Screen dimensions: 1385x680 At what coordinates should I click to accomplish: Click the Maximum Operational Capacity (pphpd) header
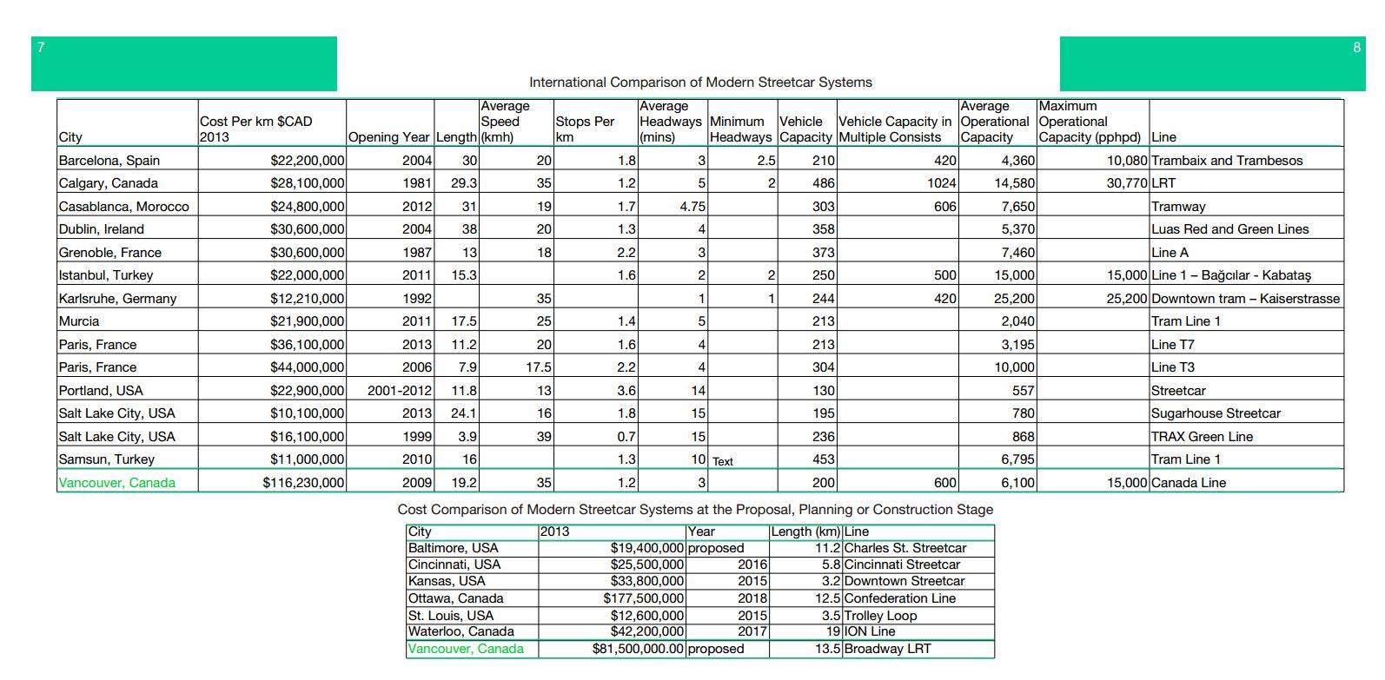click(1090, 122)
